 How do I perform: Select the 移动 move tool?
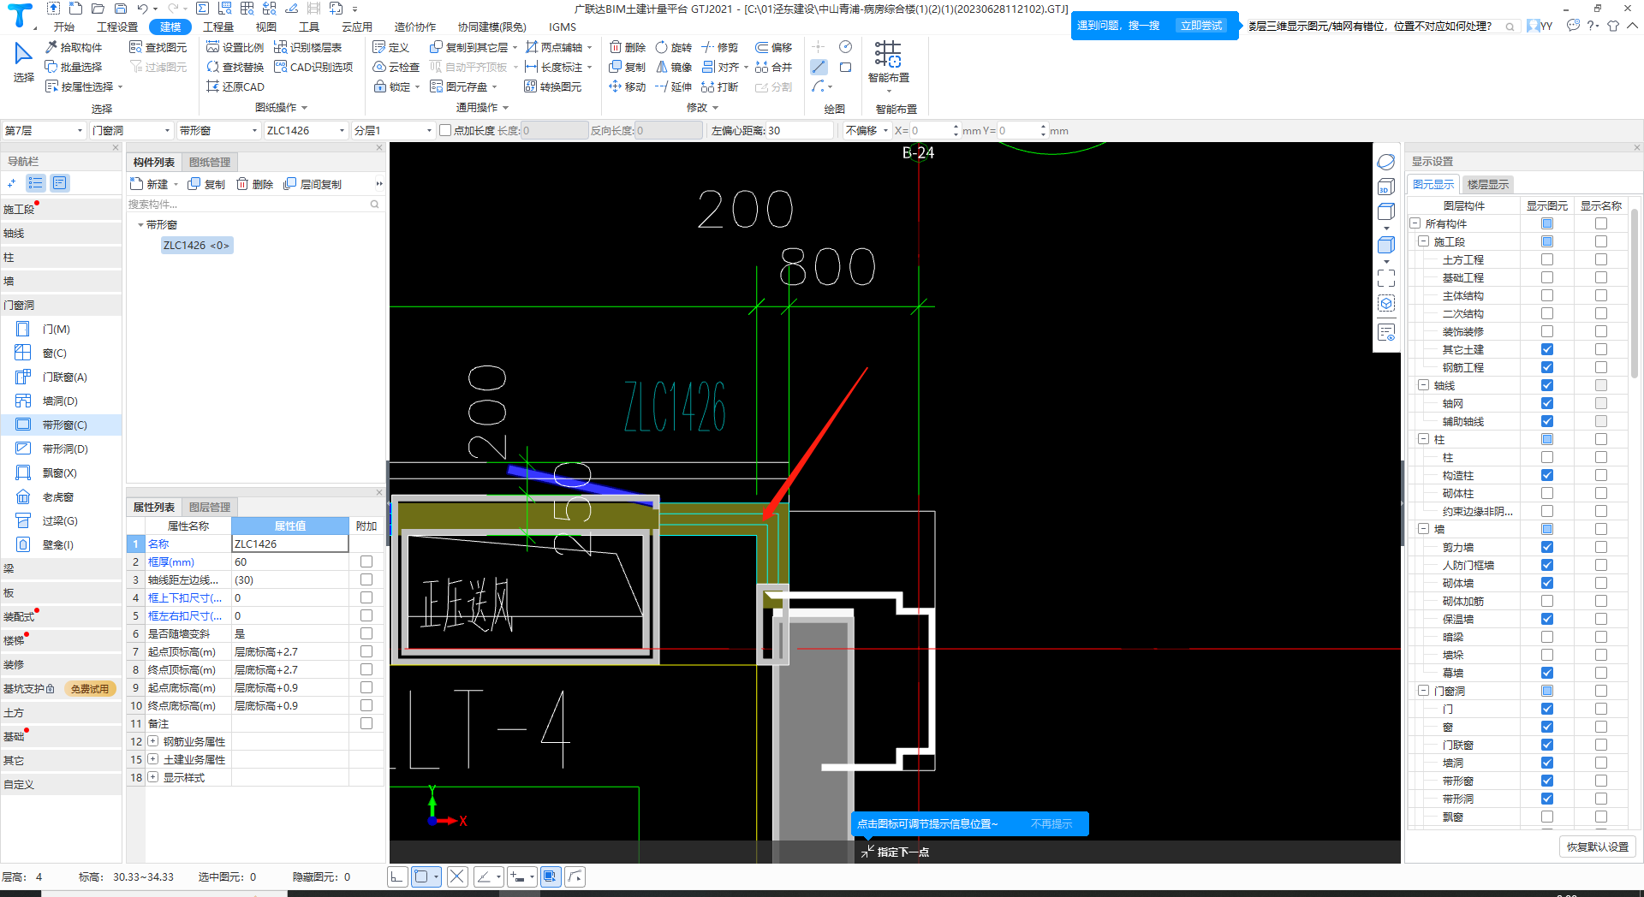(628, 86)
